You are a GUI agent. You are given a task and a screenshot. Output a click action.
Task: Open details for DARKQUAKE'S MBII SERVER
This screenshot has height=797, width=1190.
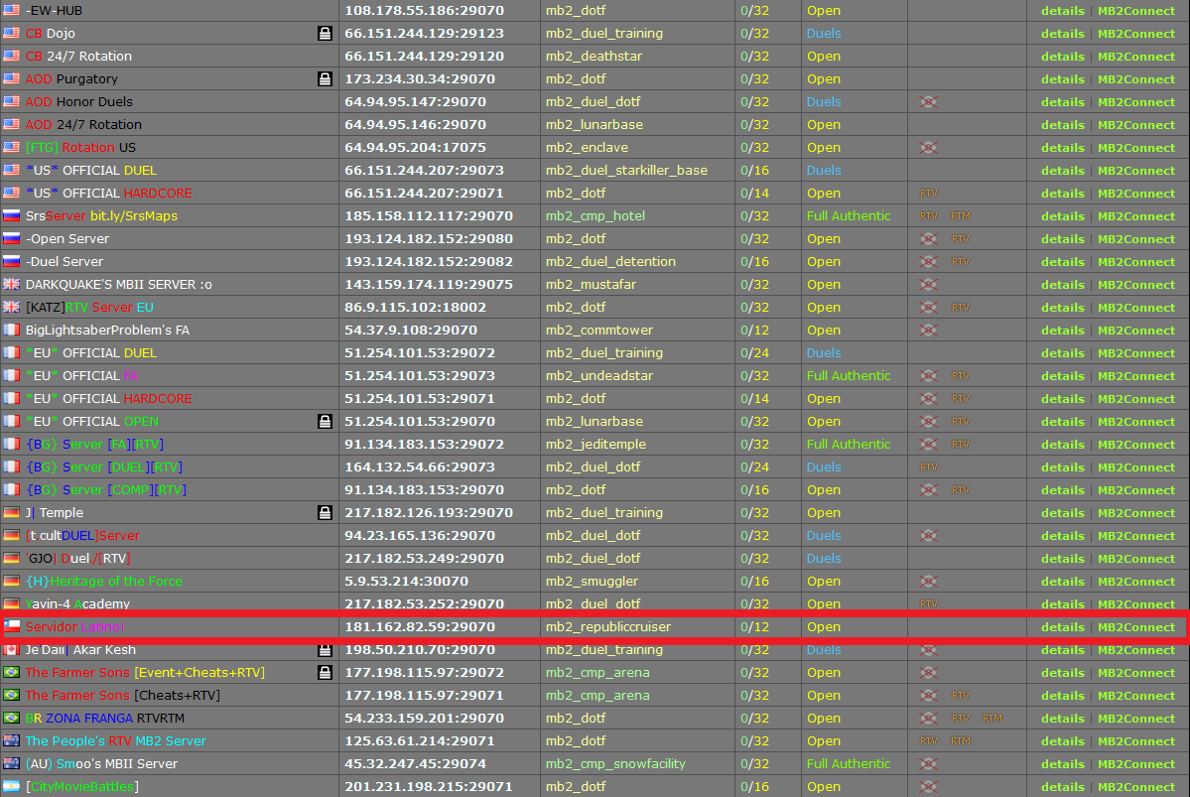click(1062, 285)
